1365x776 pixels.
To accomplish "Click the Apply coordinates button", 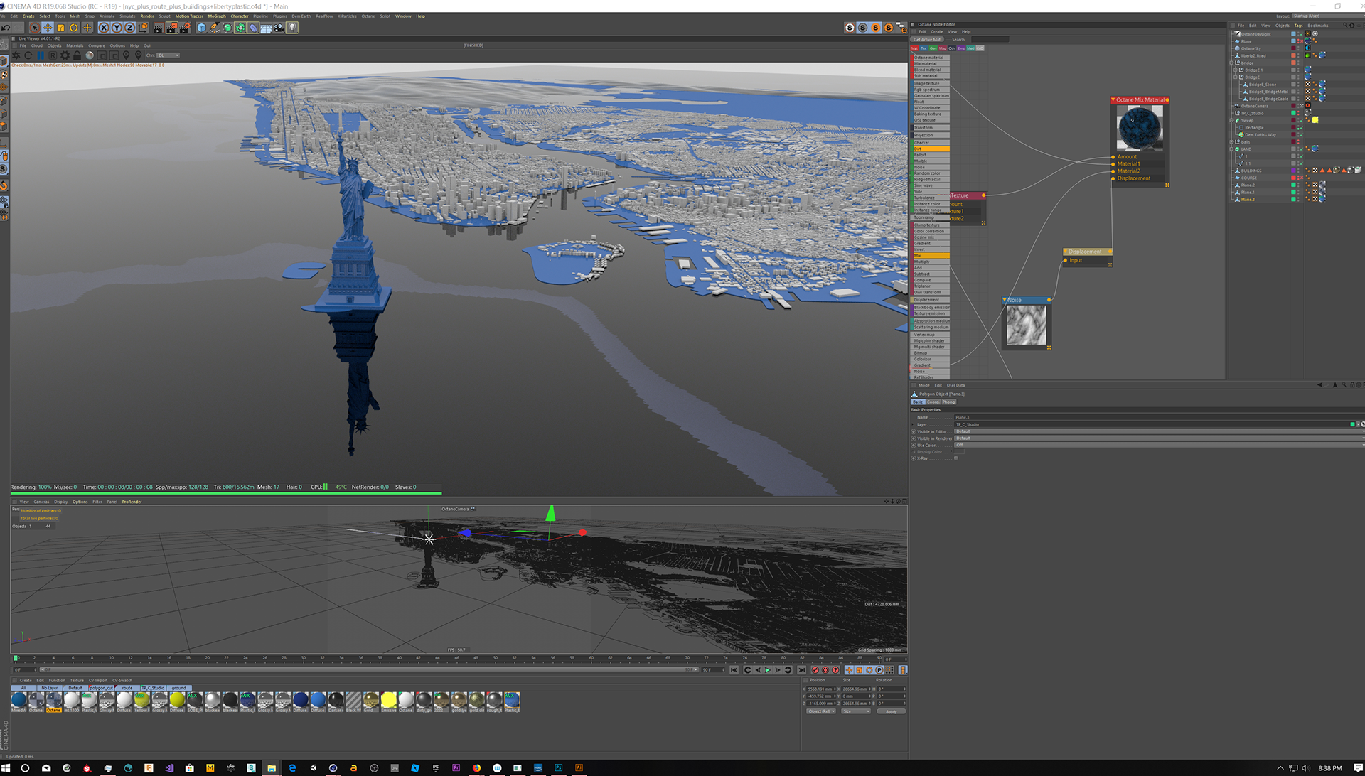I will [x=891, y=711].
